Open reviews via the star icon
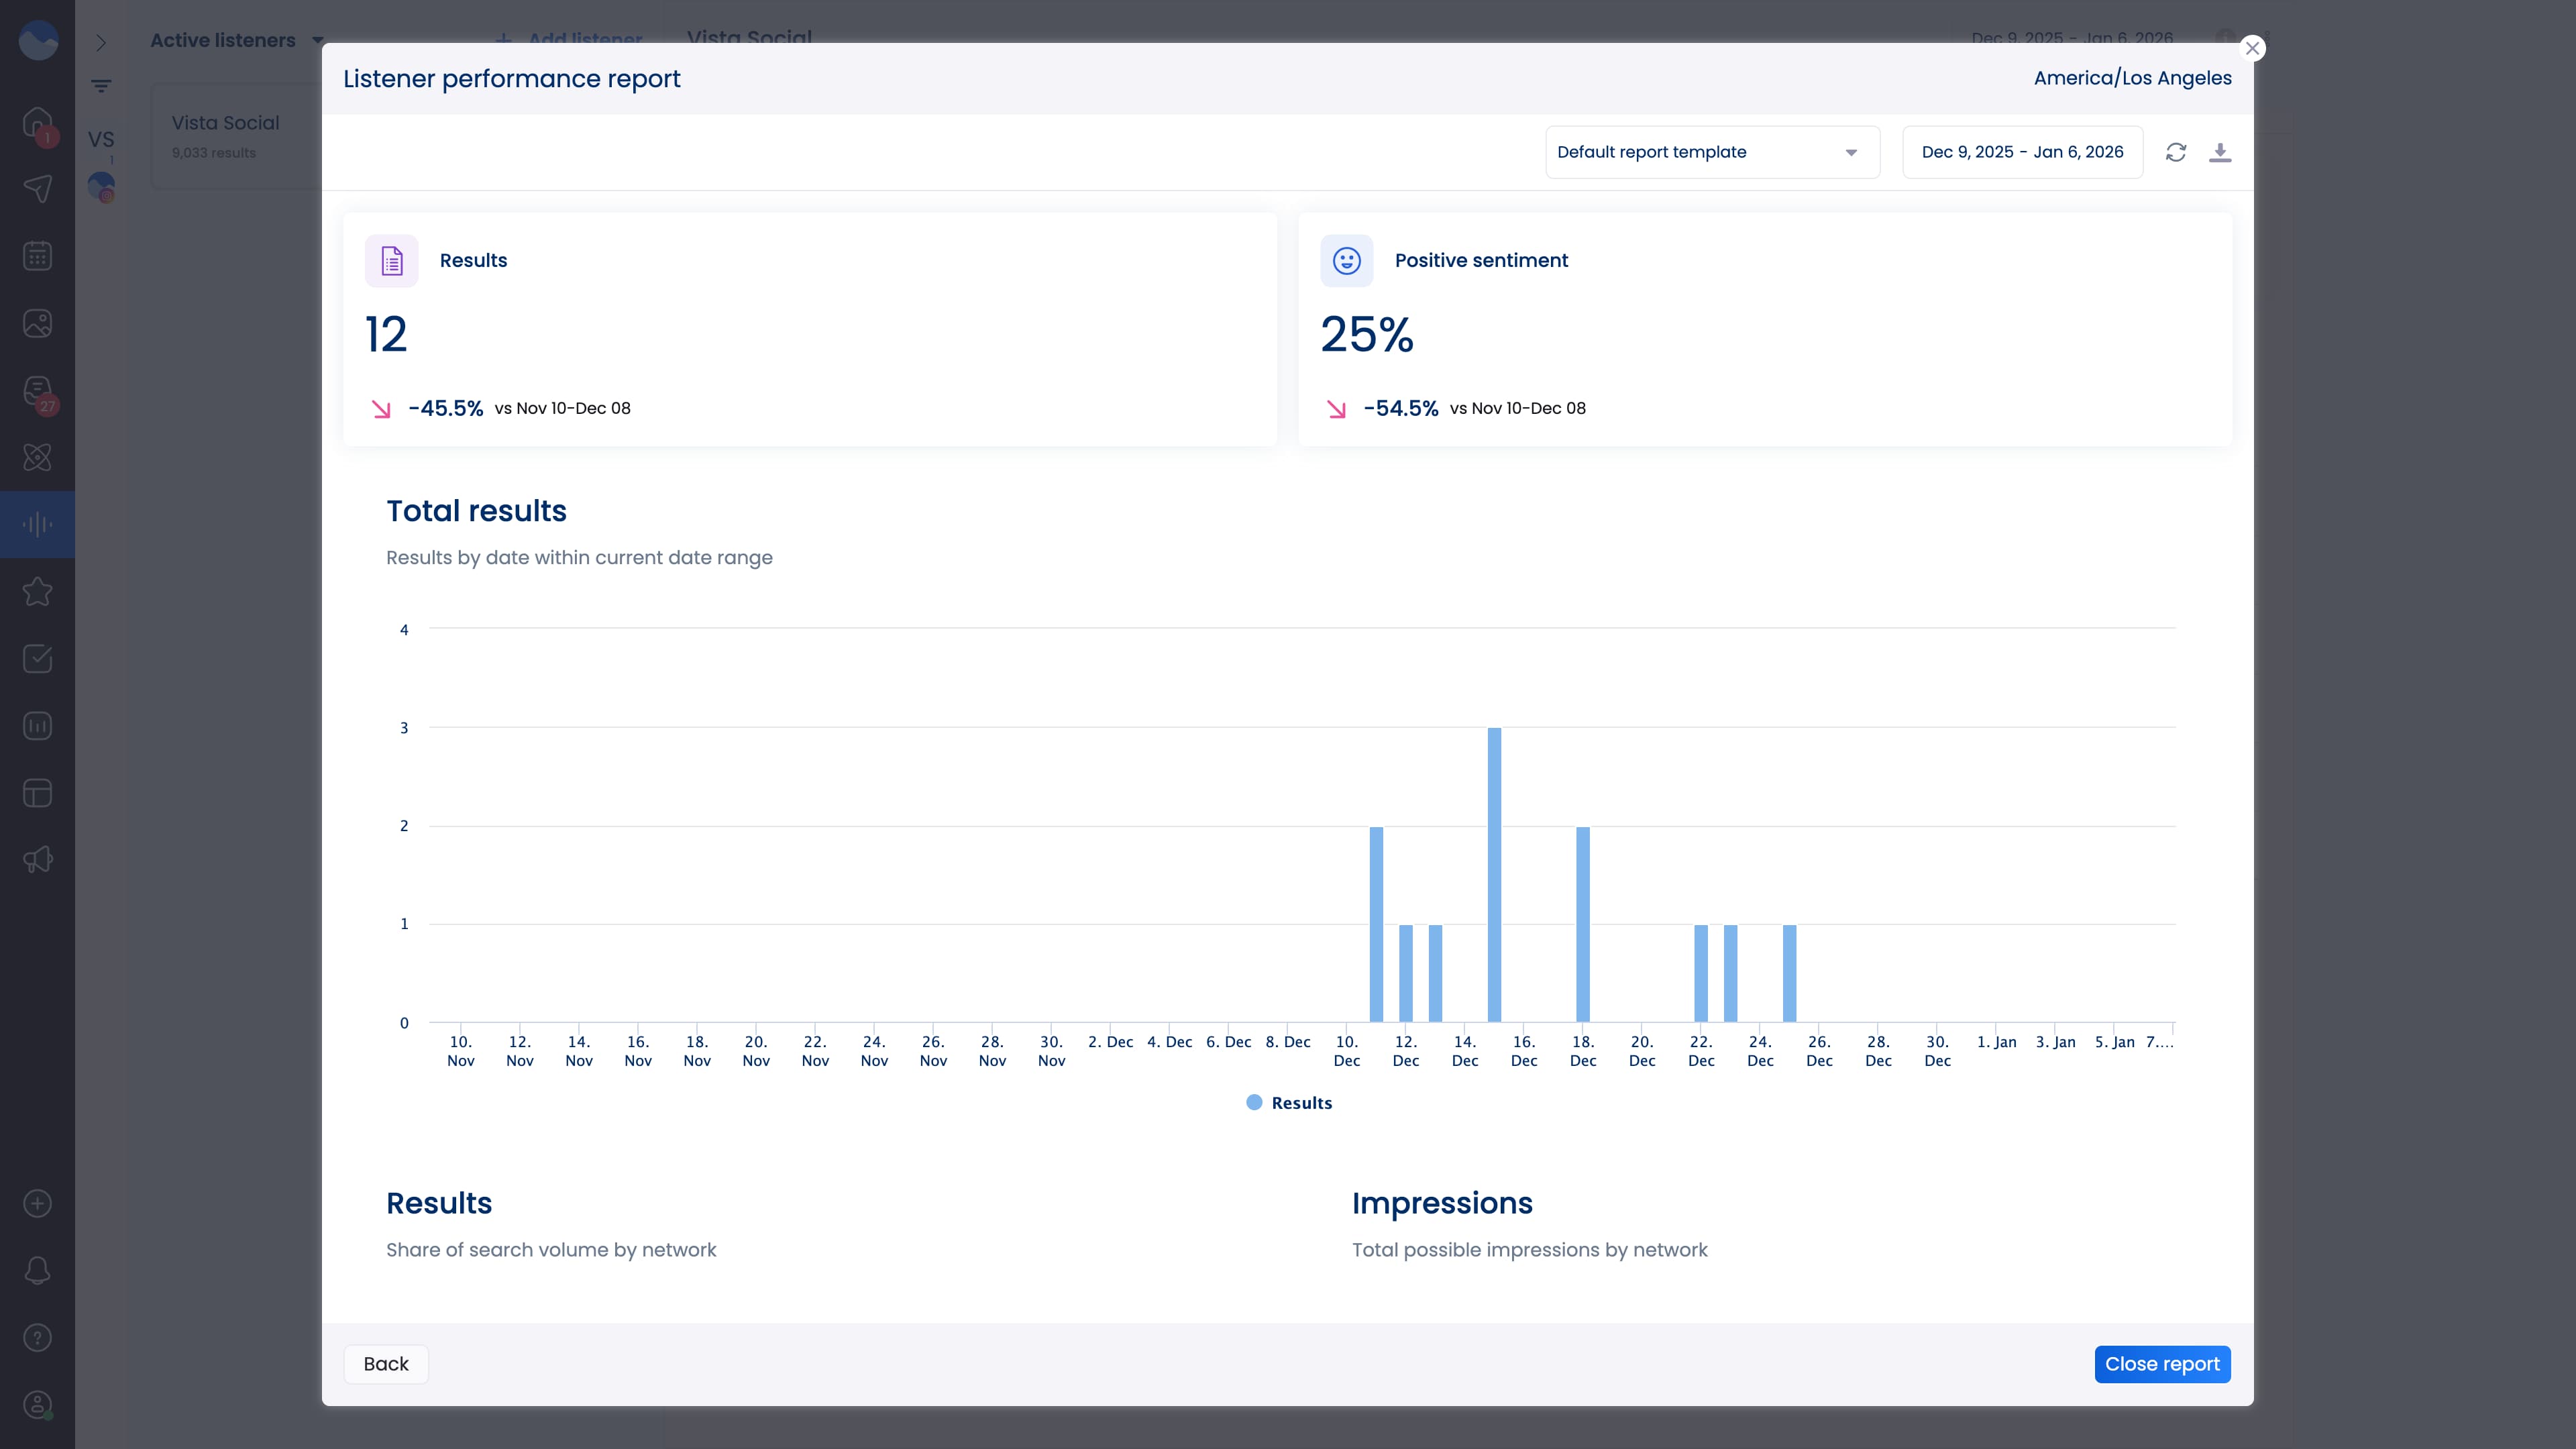 [37, 591]
